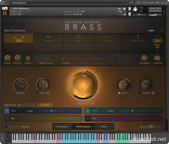Screen dimensions: 169x144
Task: Click the Filter knob
Action: coord(43,85)
